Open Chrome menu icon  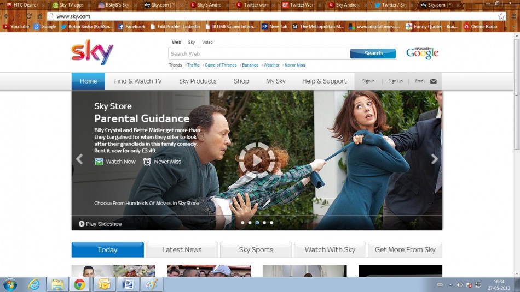coord(513,16)
